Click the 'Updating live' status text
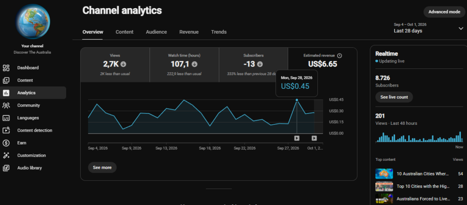This screenshot has width=467, height=205. pyautogui.click(x=391, y=61)
